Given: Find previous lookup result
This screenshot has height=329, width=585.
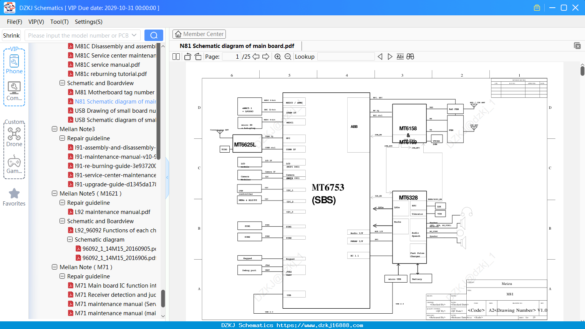Looking at the screenshot, I should (x=380, y=57).
